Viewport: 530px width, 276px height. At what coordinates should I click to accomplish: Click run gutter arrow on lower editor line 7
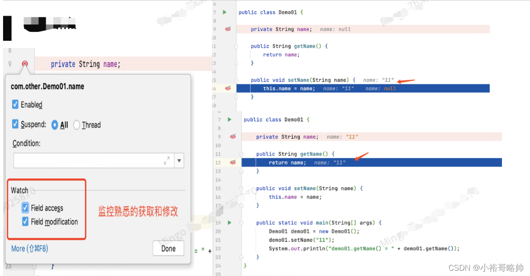[x=229, y=119]
